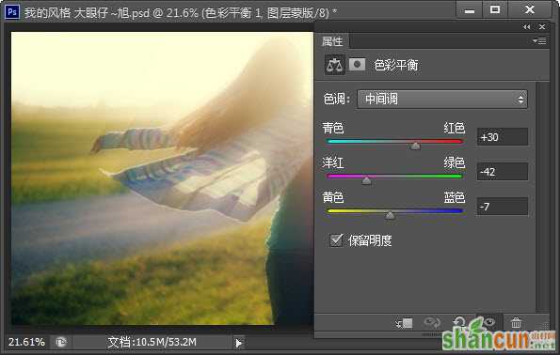Image resolution: width=560 pixels, height=355 pixels.
Task: Clip adjustment to layer below icon
Action: pyautogui.click(x=404, y=324)
